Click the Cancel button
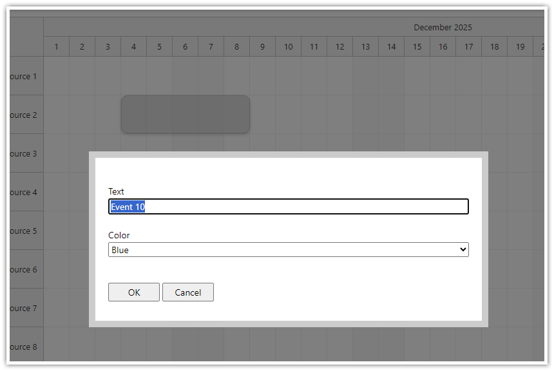This screenshot has height=371, width=554. pos(187,292)
